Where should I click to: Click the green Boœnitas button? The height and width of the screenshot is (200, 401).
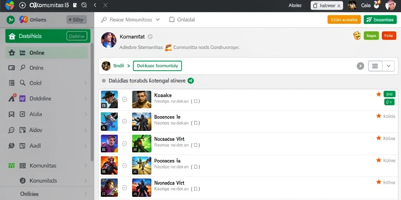(380, 20)
